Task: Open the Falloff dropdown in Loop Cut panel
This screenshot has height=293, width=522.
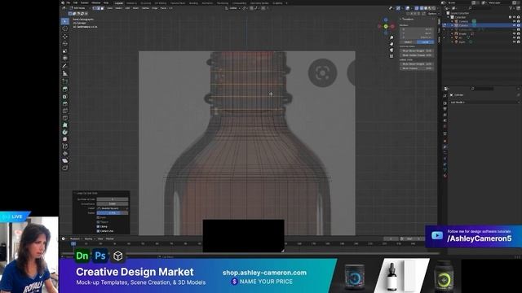Action: pyautogui.click(x=113, y=208)
